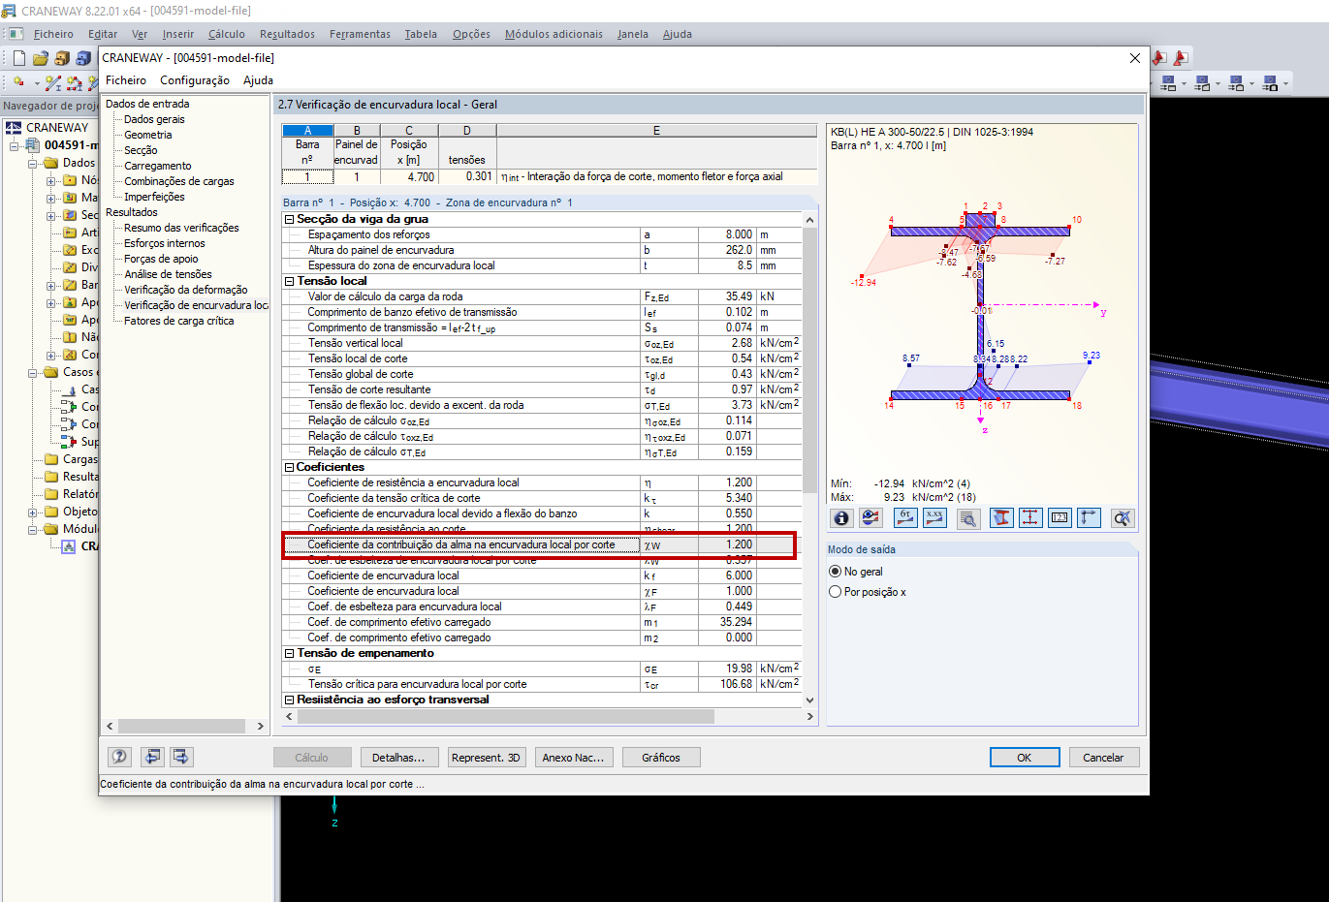Click the reset zoom magnifier icon
The height and width of the screenshot is (902, 1329).
pos(1123,518)
